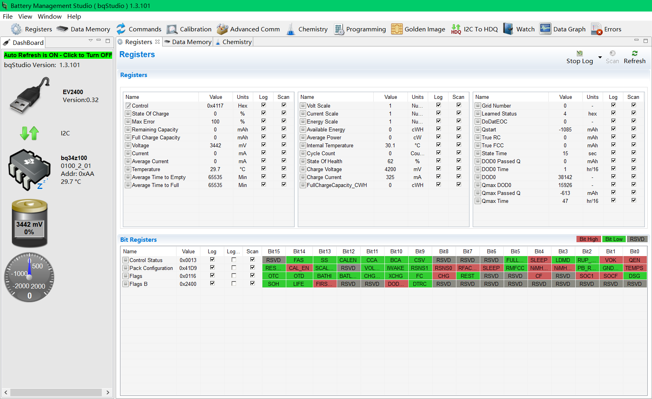Toggle Log checkbox for State Of Health

coord(439,161)
